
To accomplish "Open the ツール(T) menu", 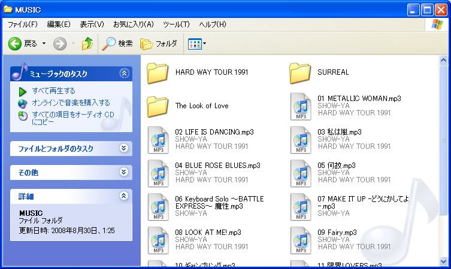I will pos(176,25).
